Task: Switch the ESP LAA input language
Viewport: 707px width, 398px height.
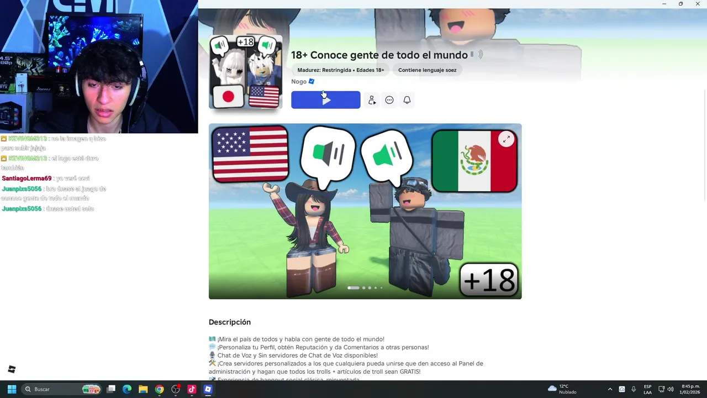Action: click(647, 389)
